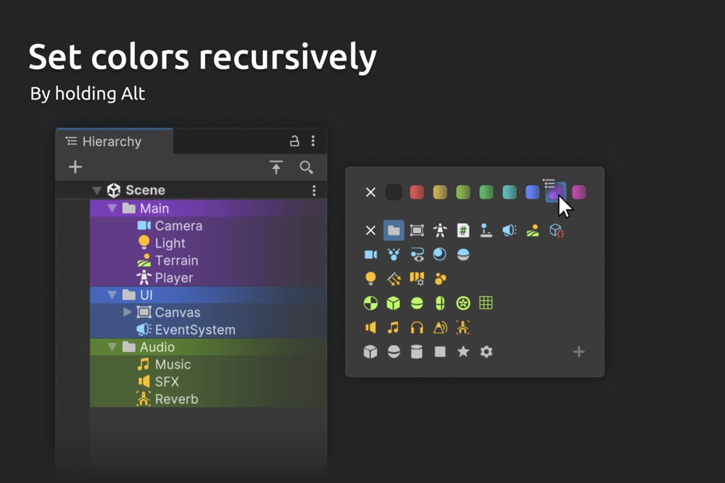This screenshot has height=483, width=725.
Task: Select the headphones icon in picker
Action: click(417, 327)
